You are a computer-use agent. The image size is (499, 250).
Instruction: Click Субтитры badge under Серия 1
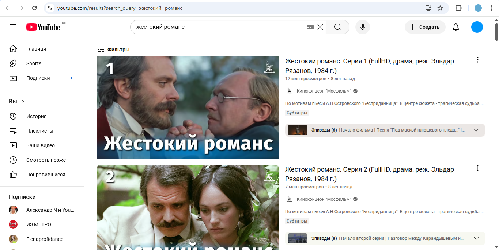[x=297, y=113]
